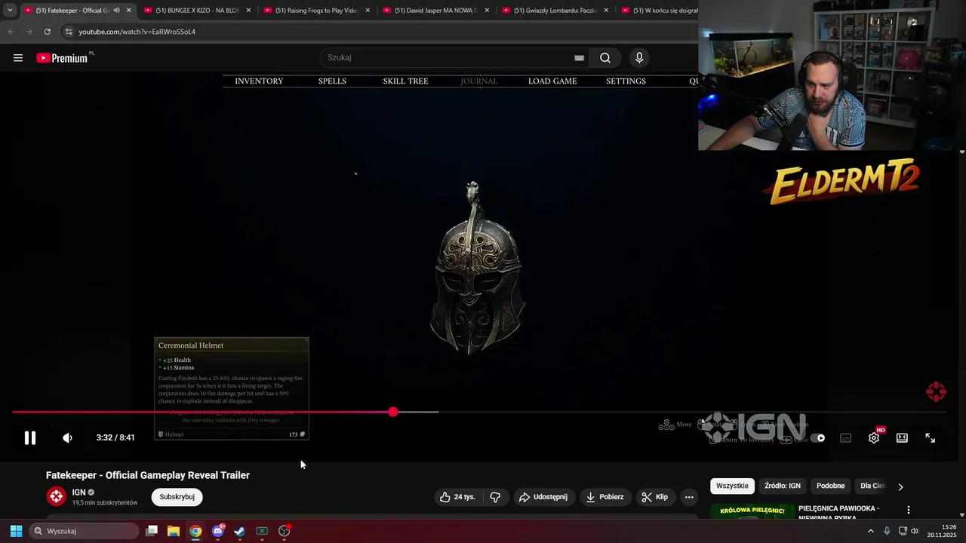Switch to W końcu się doigrał tab

(x=658, y=11)
